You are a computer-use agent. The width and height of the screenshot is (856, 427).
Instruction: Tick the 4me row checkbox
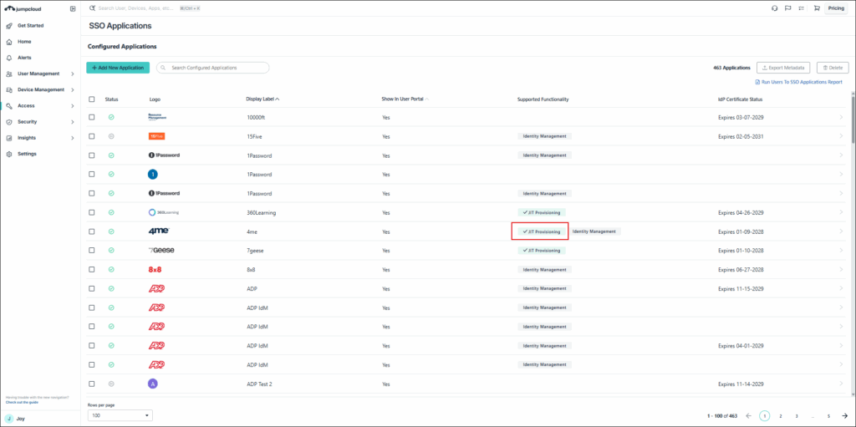click(x=92, y=231)
